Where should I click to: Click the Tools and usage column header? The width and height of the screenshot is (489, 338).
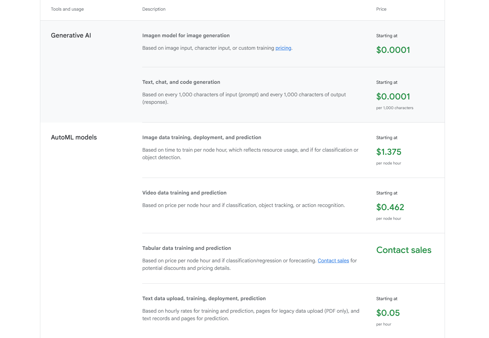(67, 9)
